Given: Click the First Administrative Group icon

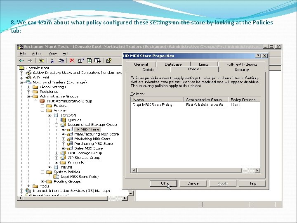Looking at the screenshot, I should [x=42, y=101].
